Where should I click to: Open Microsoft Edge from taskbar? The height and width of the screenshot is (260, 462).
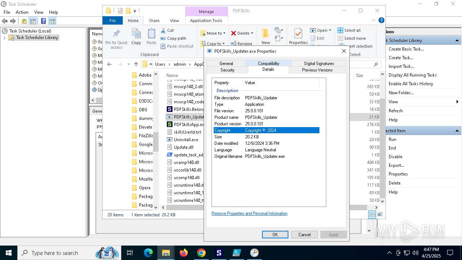(148, 253)
